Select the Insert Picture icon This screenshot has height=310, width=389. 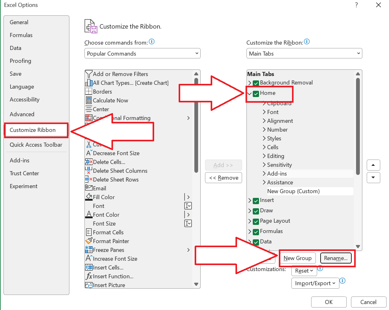(89, 285)
